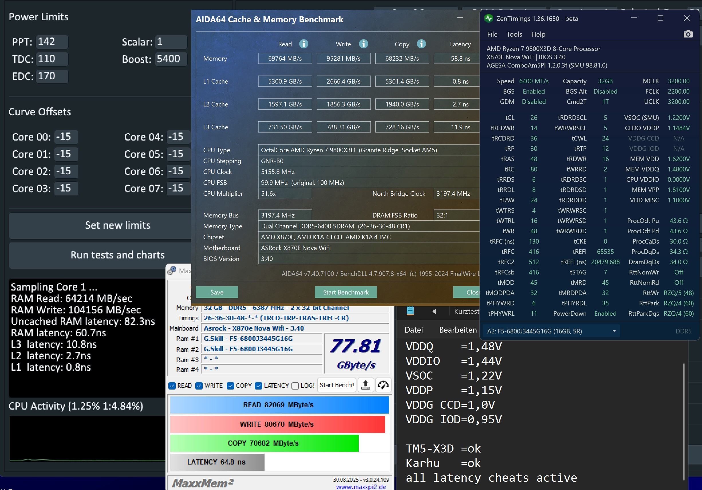
Task: Click the info icon next to Copy
Action: [x=421, y=44]
